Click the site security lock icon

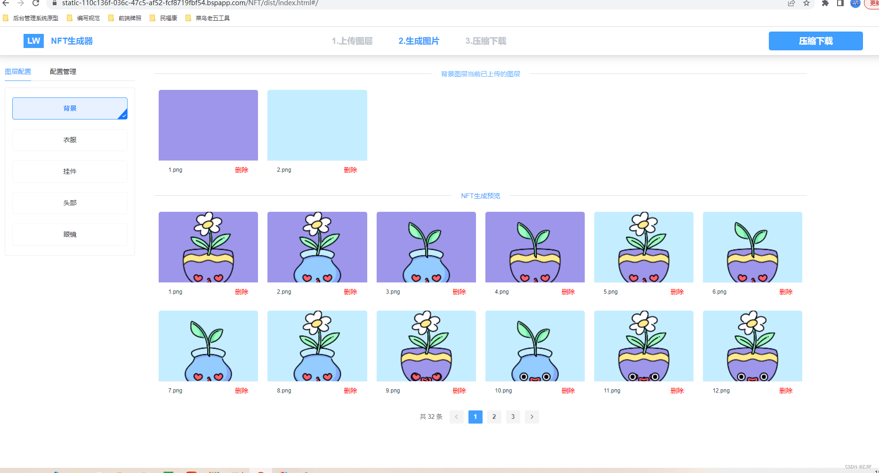(54, 4)
